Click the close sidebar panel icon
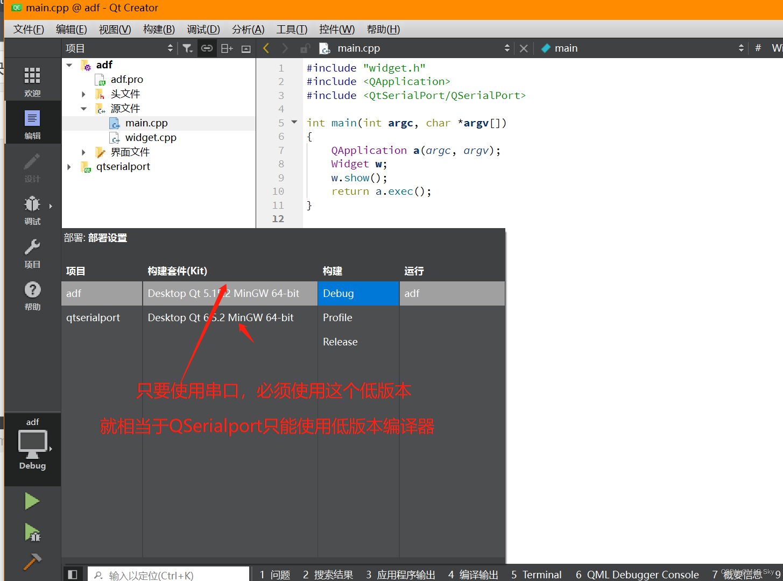783x581 pixels. [x=246, y=48]
